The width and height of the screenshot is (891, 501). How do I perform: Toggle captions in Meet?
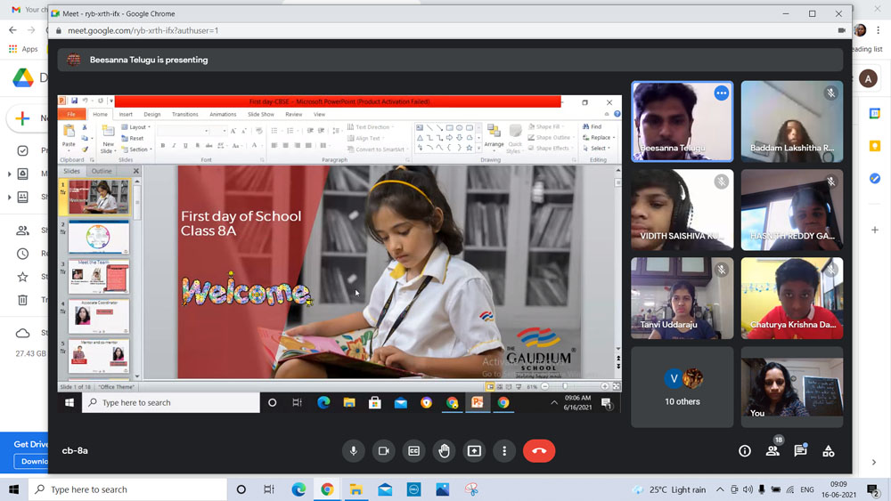point(413,451)
